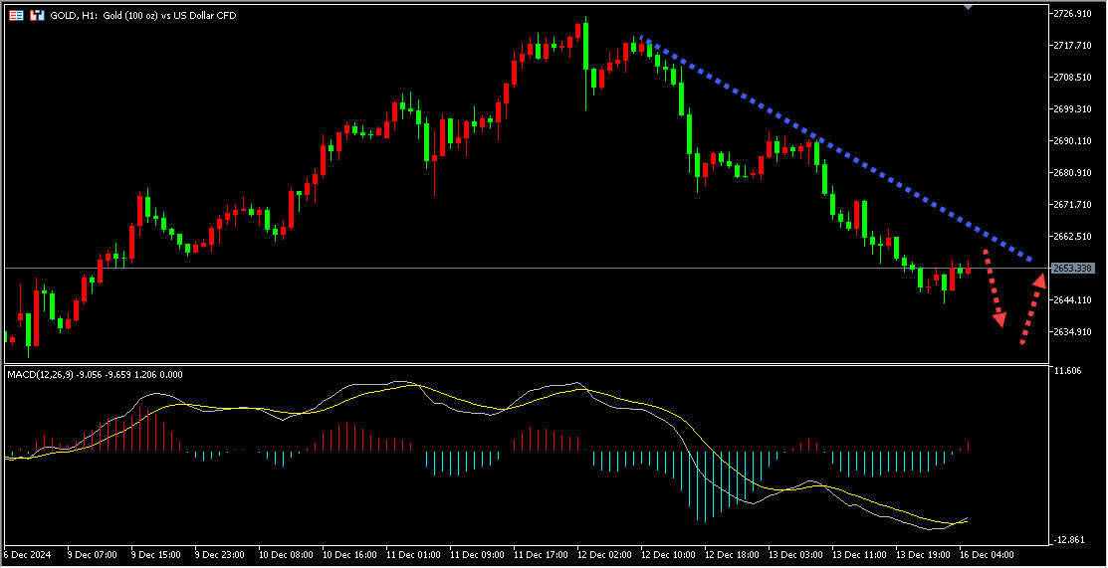The image size is (1108, 568).
Task: Click the '9 Dec 15:00' time label
Action: pyautogui.click(x=156, y=554)
